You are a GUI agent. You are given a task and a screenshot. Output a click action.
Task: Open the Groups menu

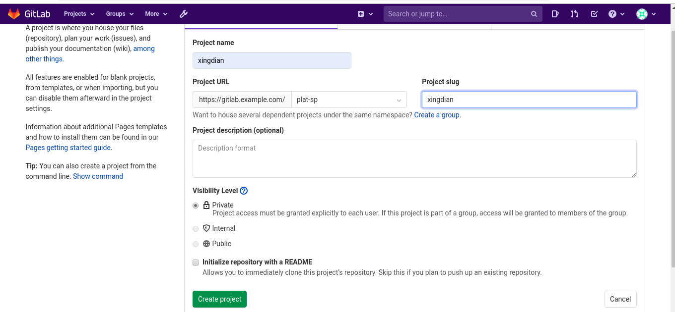click(x=120, y=14)
